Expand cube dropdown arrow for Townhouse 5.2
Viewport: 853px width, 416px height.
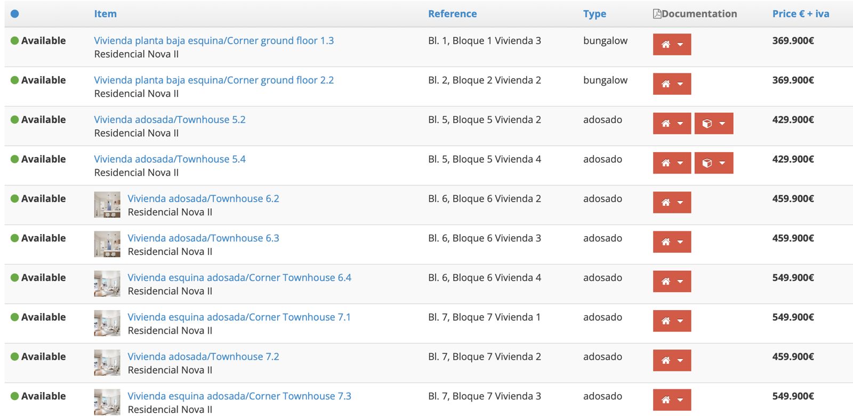click(x=722, y=123)
